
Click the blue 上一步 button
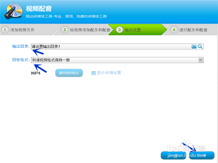[x=174, y=155]
